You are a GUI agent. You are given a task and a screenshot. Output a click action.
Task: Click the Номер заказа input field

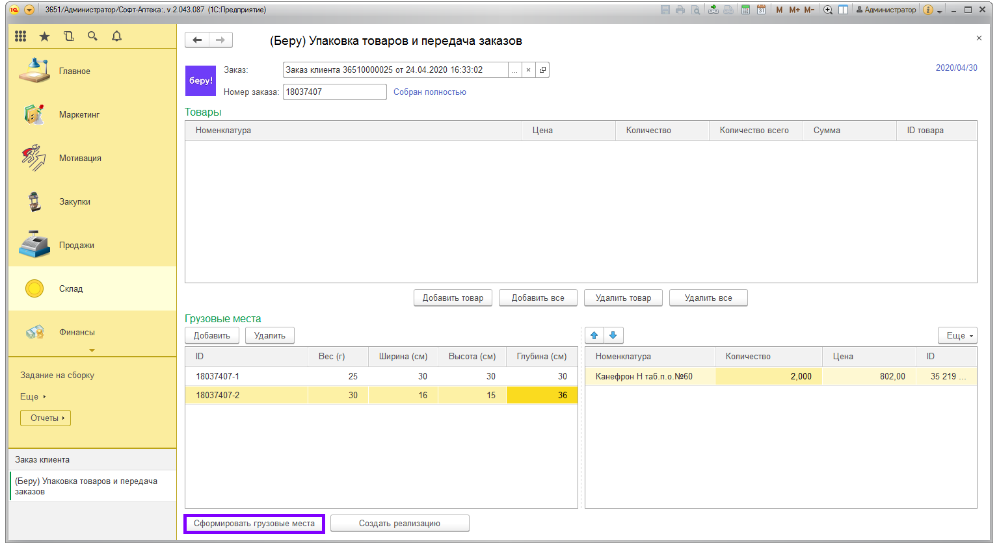pos(334,92)
